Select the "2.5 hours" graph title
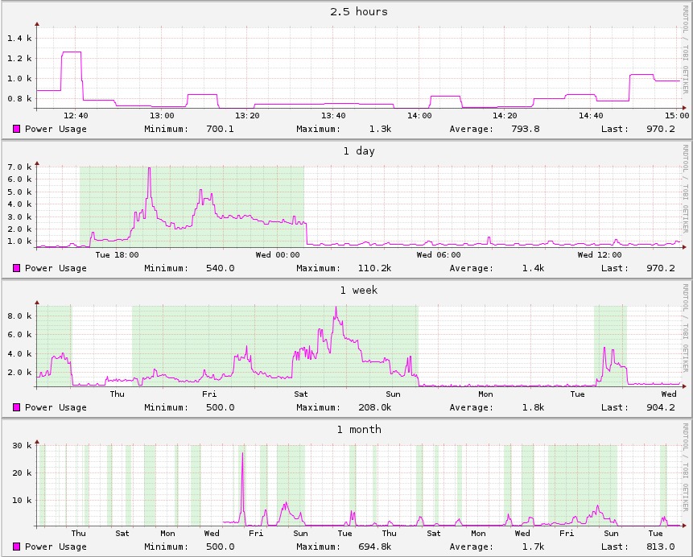The image size is (693, 557). click(358, 12)
